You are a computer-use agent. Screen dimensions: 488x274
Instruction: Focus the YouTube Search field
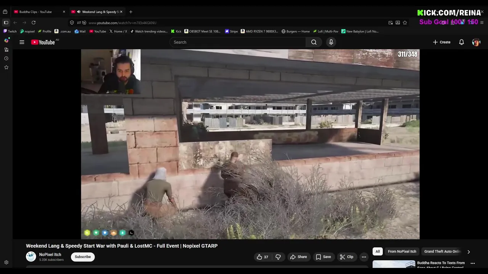click(x=238, y=42)
